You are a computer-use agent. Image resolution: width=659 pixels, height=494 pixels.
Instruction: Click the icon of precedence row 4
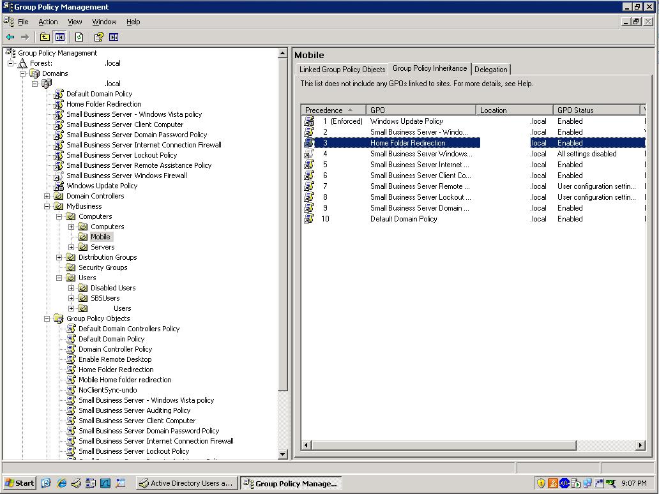(309, 154)
